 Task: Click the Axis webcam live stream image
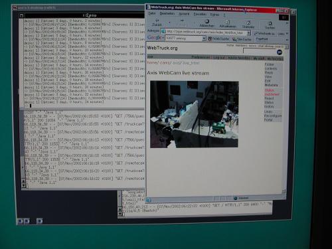[x=194, y=114]
